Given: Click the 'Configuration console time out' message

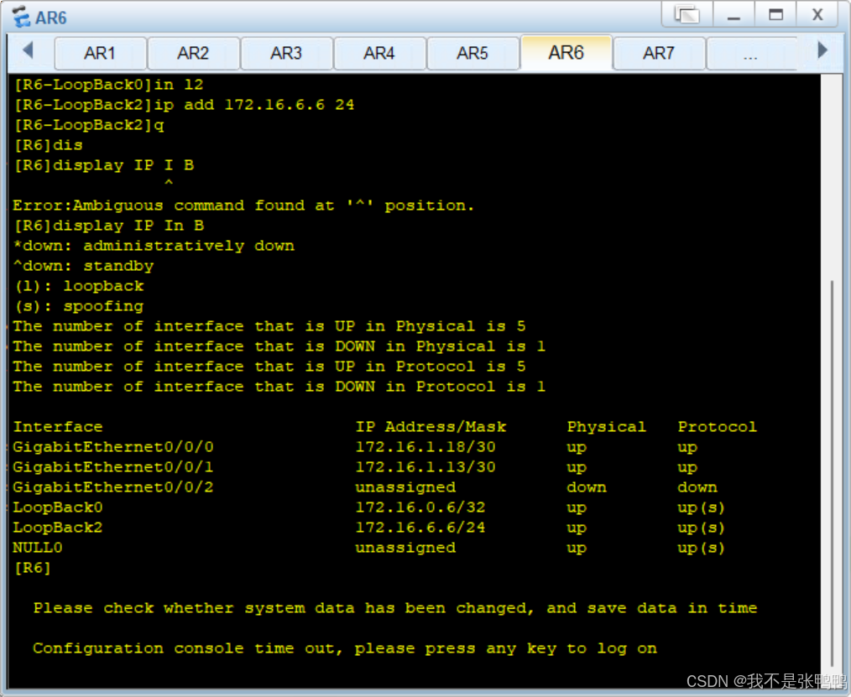Looking at the screenshot, I should (x=345, y=648).
